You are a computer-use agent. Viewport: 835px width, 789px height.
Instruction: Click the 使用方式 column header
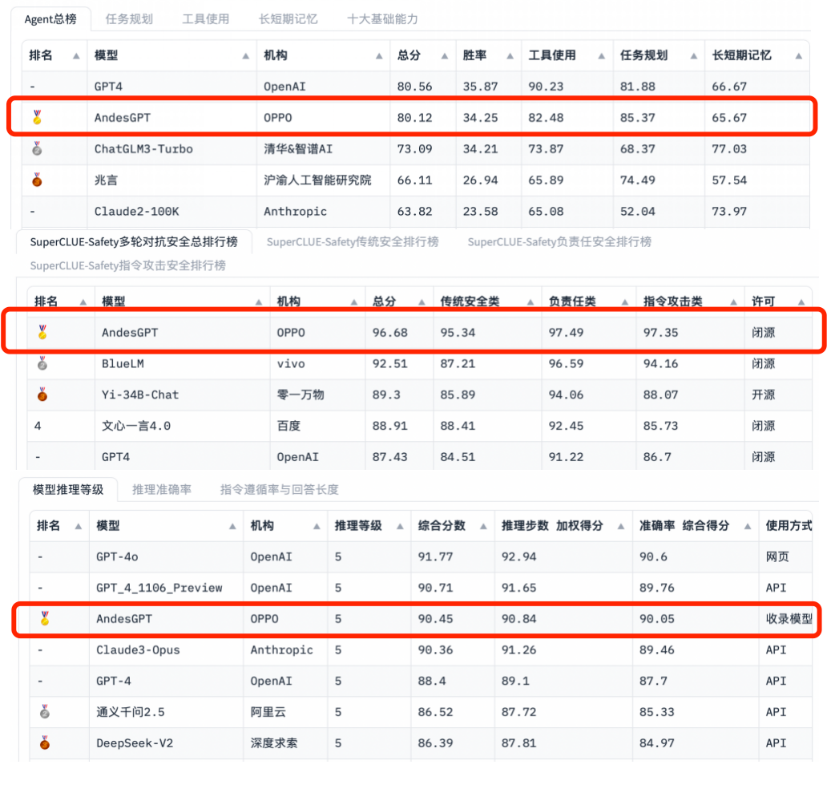click(x=789, y=526)
